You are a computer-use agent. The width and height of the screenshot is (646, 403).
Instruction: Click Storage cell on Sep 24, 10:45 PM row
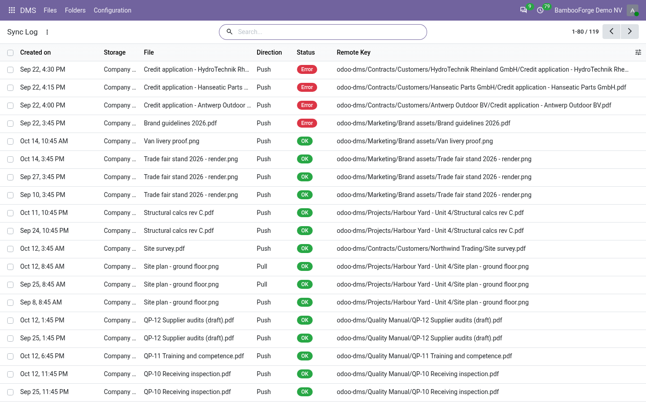pyautogui.click(x=120, y=231)
